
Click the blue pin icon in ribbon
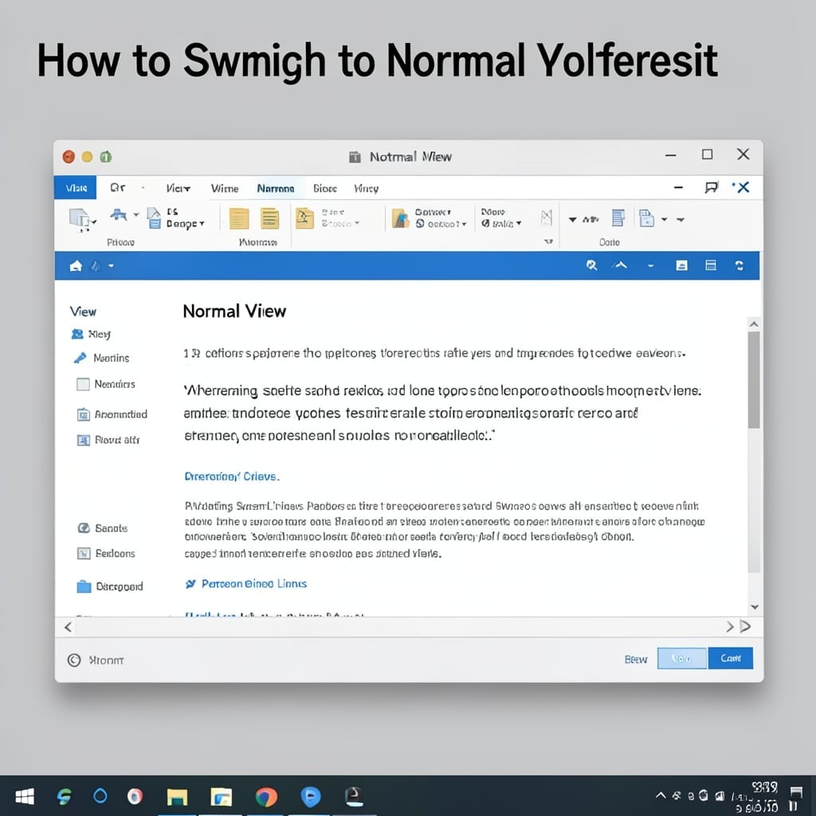(118, 214)
